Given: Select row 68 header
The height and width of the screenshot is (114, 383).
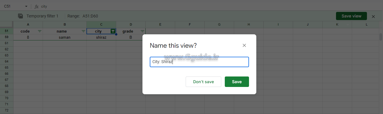Looking at the screenshot, I should [x=7, y=86].
